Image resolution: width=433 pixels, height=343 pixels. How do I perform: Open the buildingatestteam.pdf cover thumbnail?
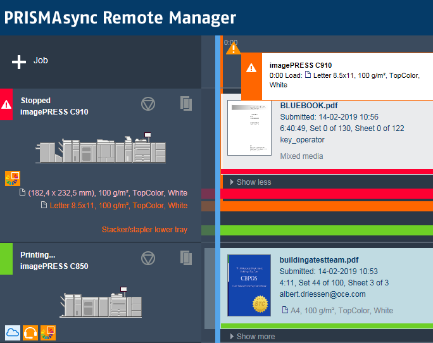pos(249,285)
